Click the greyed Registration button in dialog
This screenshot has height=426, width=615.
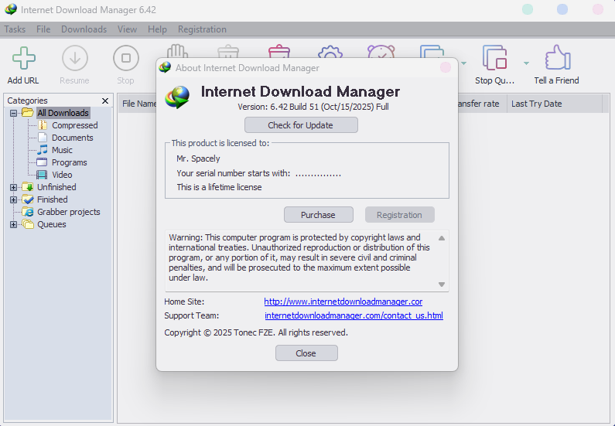[x=399, y=215]
